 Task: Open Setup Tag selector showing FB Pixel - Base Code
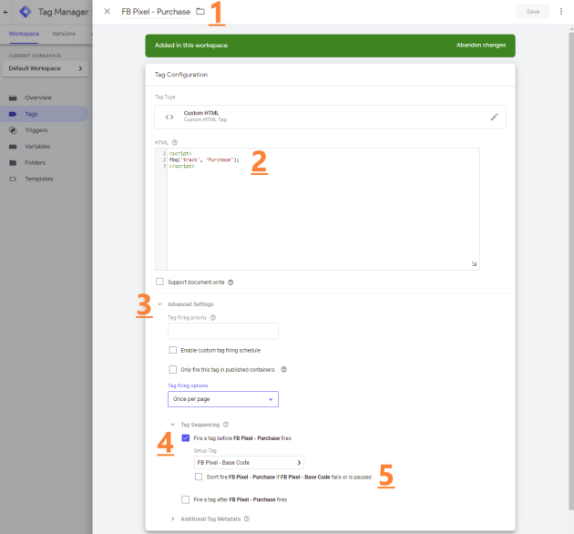[x=249, y=463]
